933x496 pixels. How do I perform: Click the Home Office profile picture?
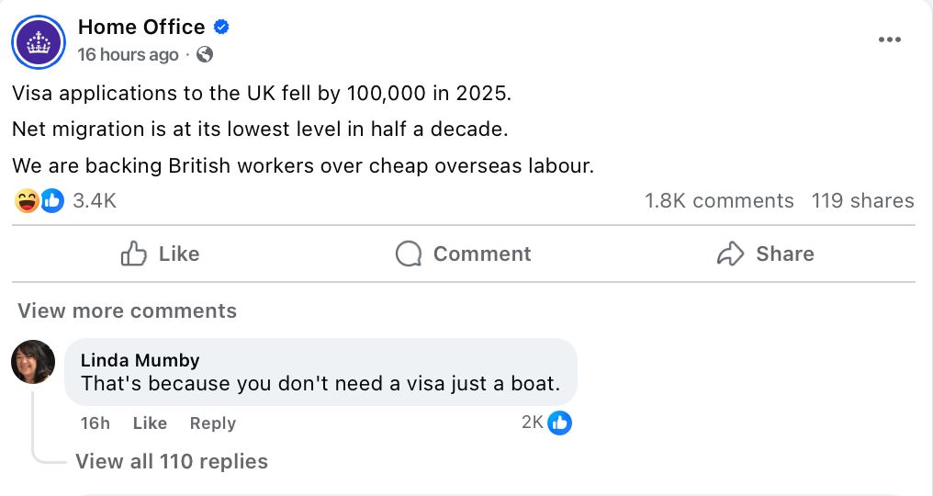click(38, 42)
